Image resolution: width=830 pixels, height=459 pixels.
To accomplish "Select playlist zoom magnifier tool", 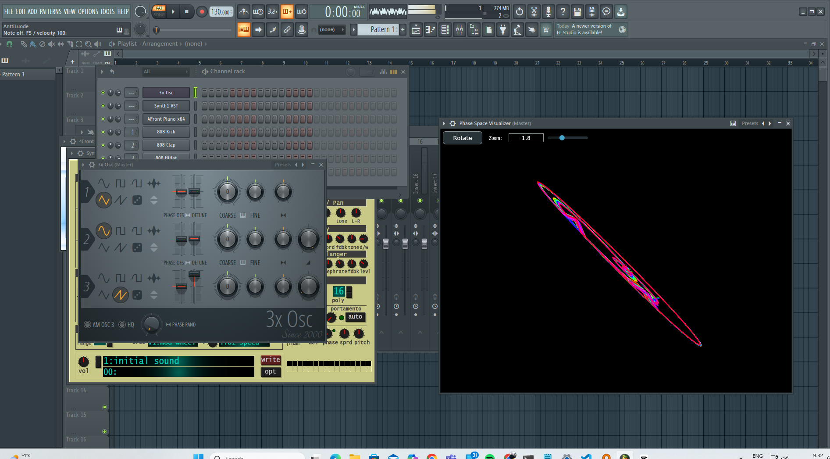I will (88, 44).
